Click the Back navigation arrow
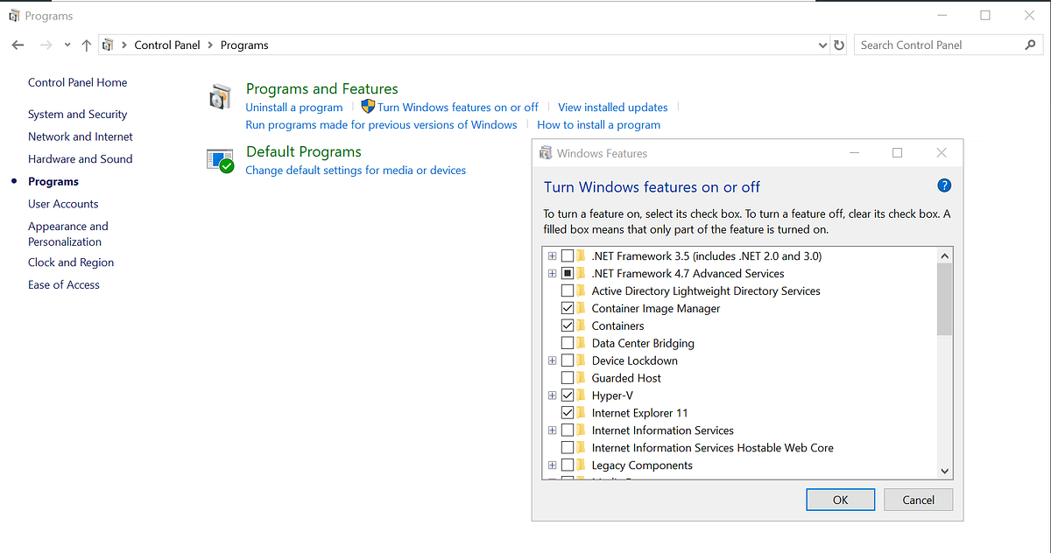This screenshot has height=553, width=1051. (x=18, y=45)
